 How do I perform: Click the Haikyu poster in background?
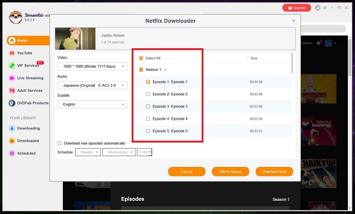(319, 173)
